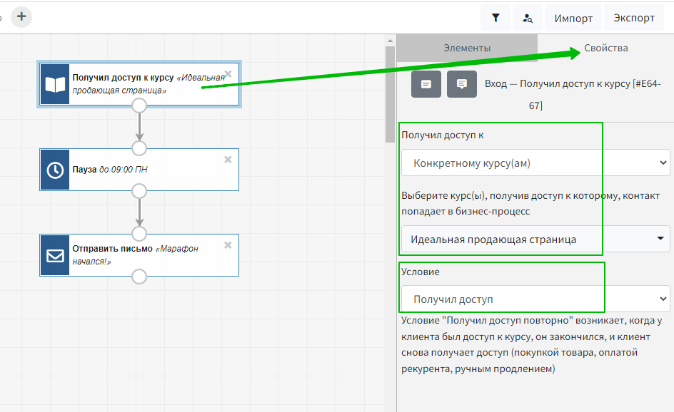Click the second gray comment icon button
This screenshot has width=674, height=412.
click(x=462, y=84)
